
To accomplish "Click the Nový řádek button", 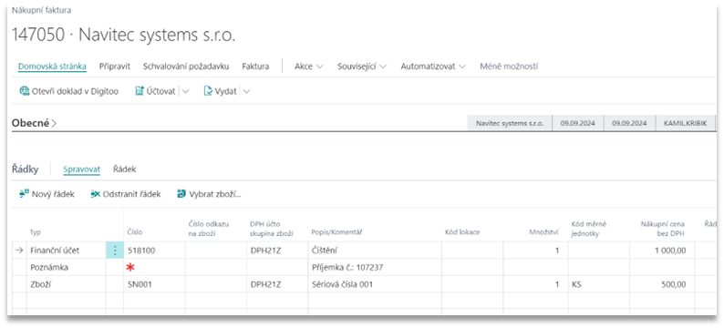I will coord(47,194).
